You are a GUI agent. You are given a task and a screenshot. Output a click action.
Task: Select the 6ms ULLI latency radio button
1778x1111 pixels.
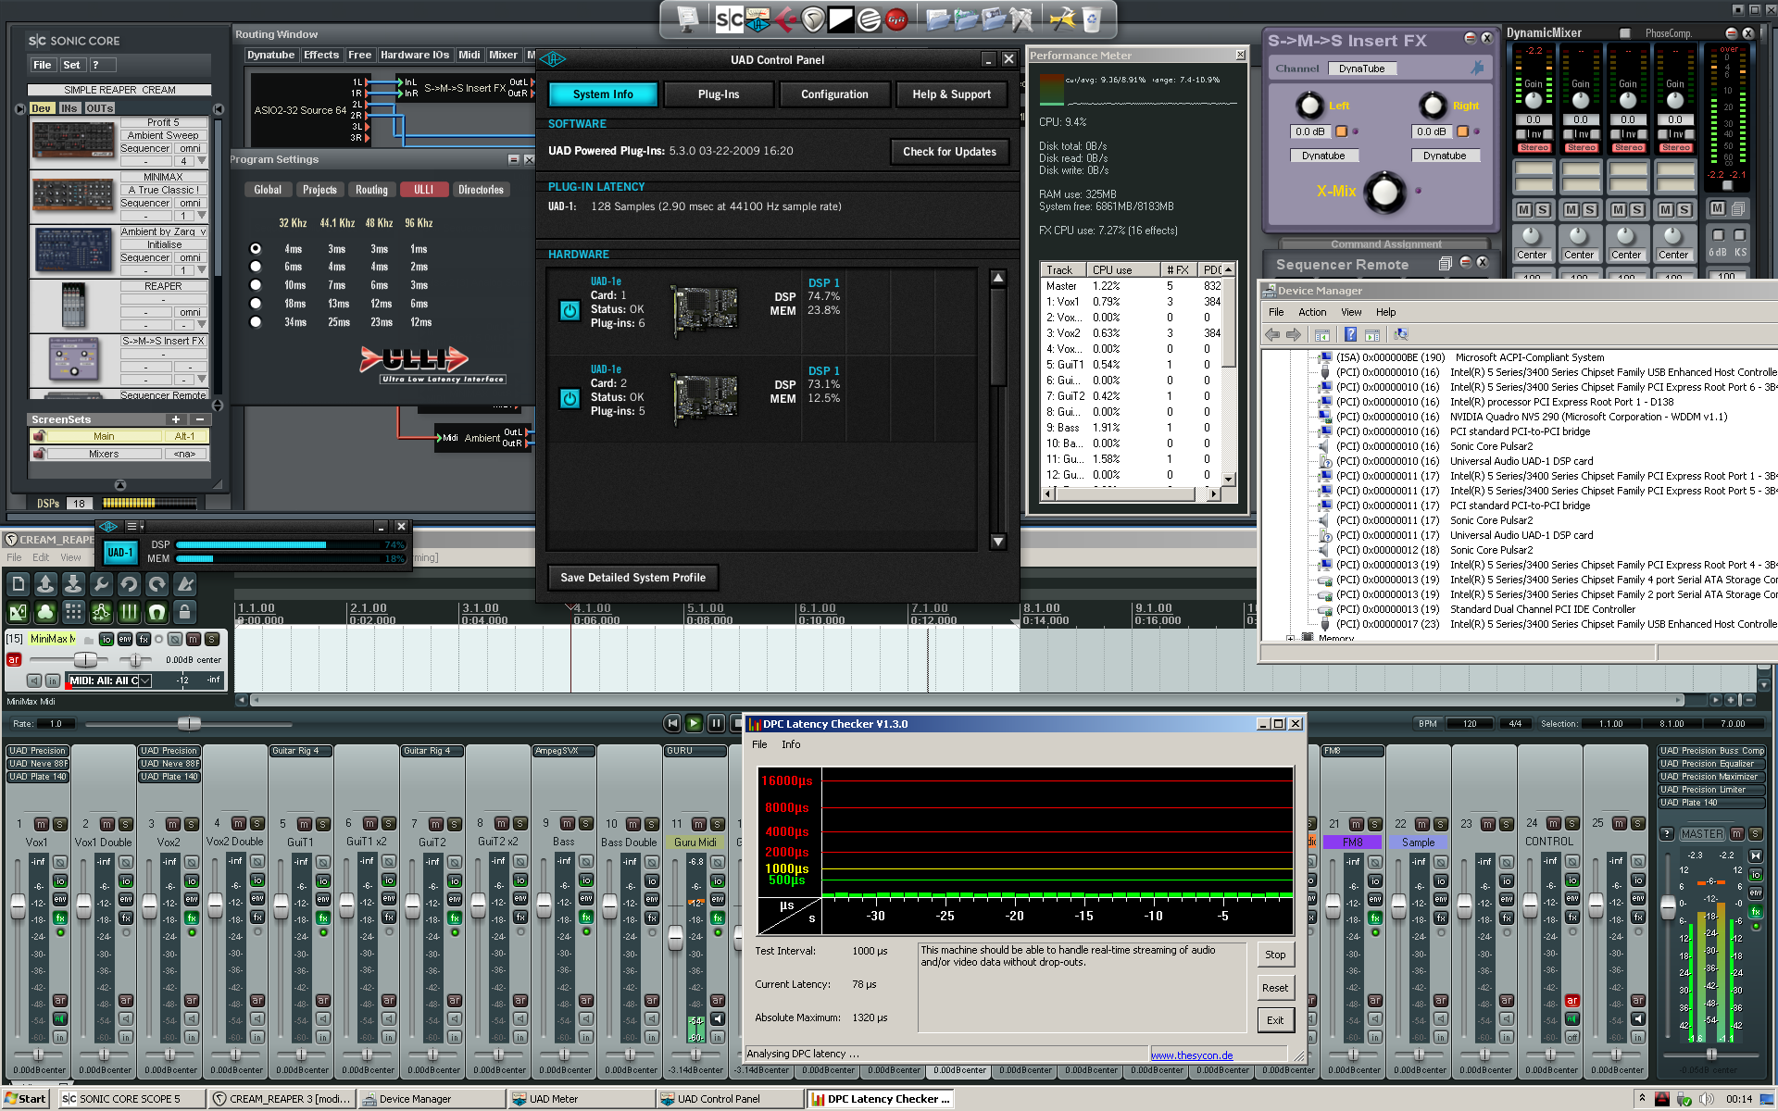pyautogui.click(x=256, y=267)
